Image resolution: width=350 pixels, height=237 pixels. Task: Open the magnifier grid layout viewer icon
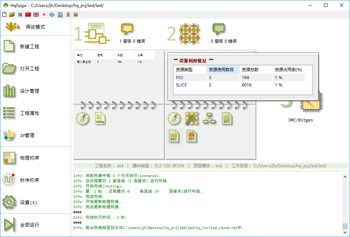[191, 118]
